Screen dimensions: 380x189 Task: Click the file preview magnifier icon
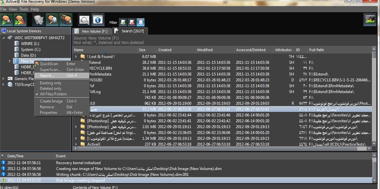click(x=84, y=20)
